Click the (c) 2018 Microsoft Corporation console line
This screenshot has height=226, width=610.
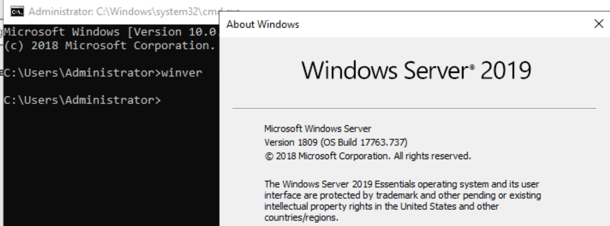tap(110, 46)
